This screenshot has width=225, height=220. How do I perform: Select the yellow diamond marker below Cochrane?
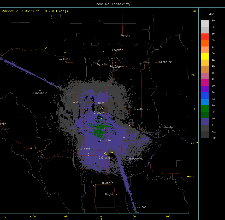[89, 154]
